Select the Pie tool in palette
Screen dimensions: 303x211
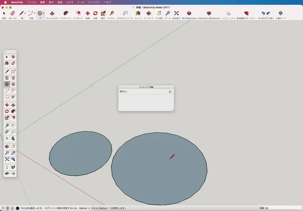point(13,97)
